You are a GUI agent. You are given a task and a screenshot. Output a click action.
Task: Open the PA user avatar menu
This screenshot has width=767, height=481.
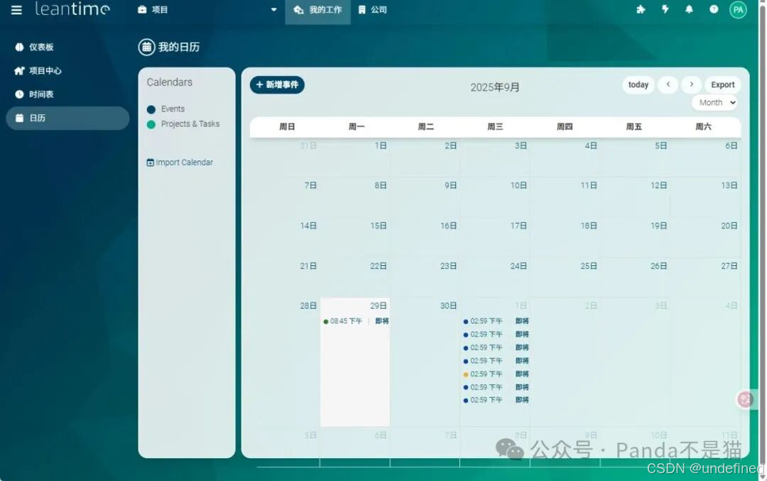(738, 10)
